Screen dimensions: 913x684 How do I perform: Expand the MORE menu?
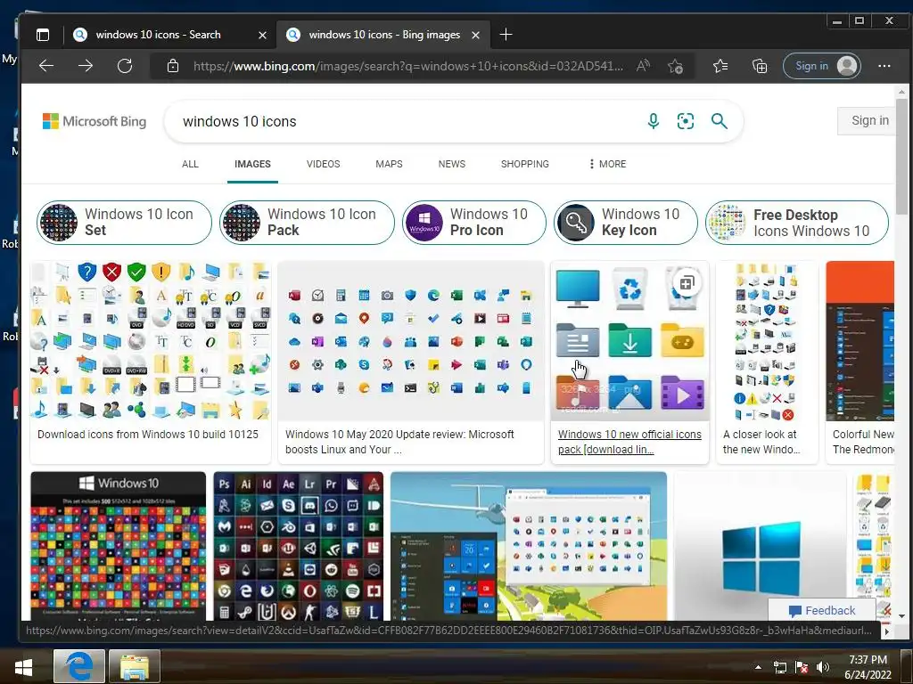(607, 164)
